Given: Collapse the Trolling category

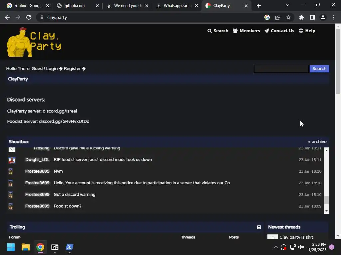Looking at the screenshot, I should point(259,227).
